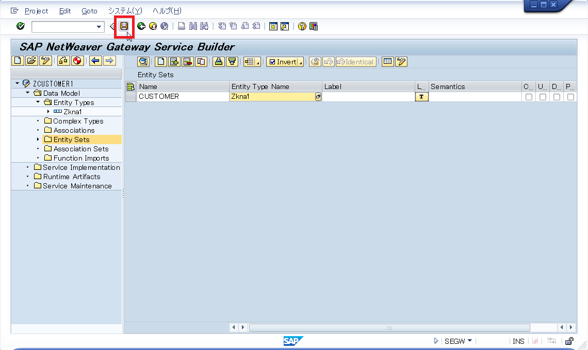Click the lock icon in the status bar
This screenshot has height=350, width=588.
(569, 341)
